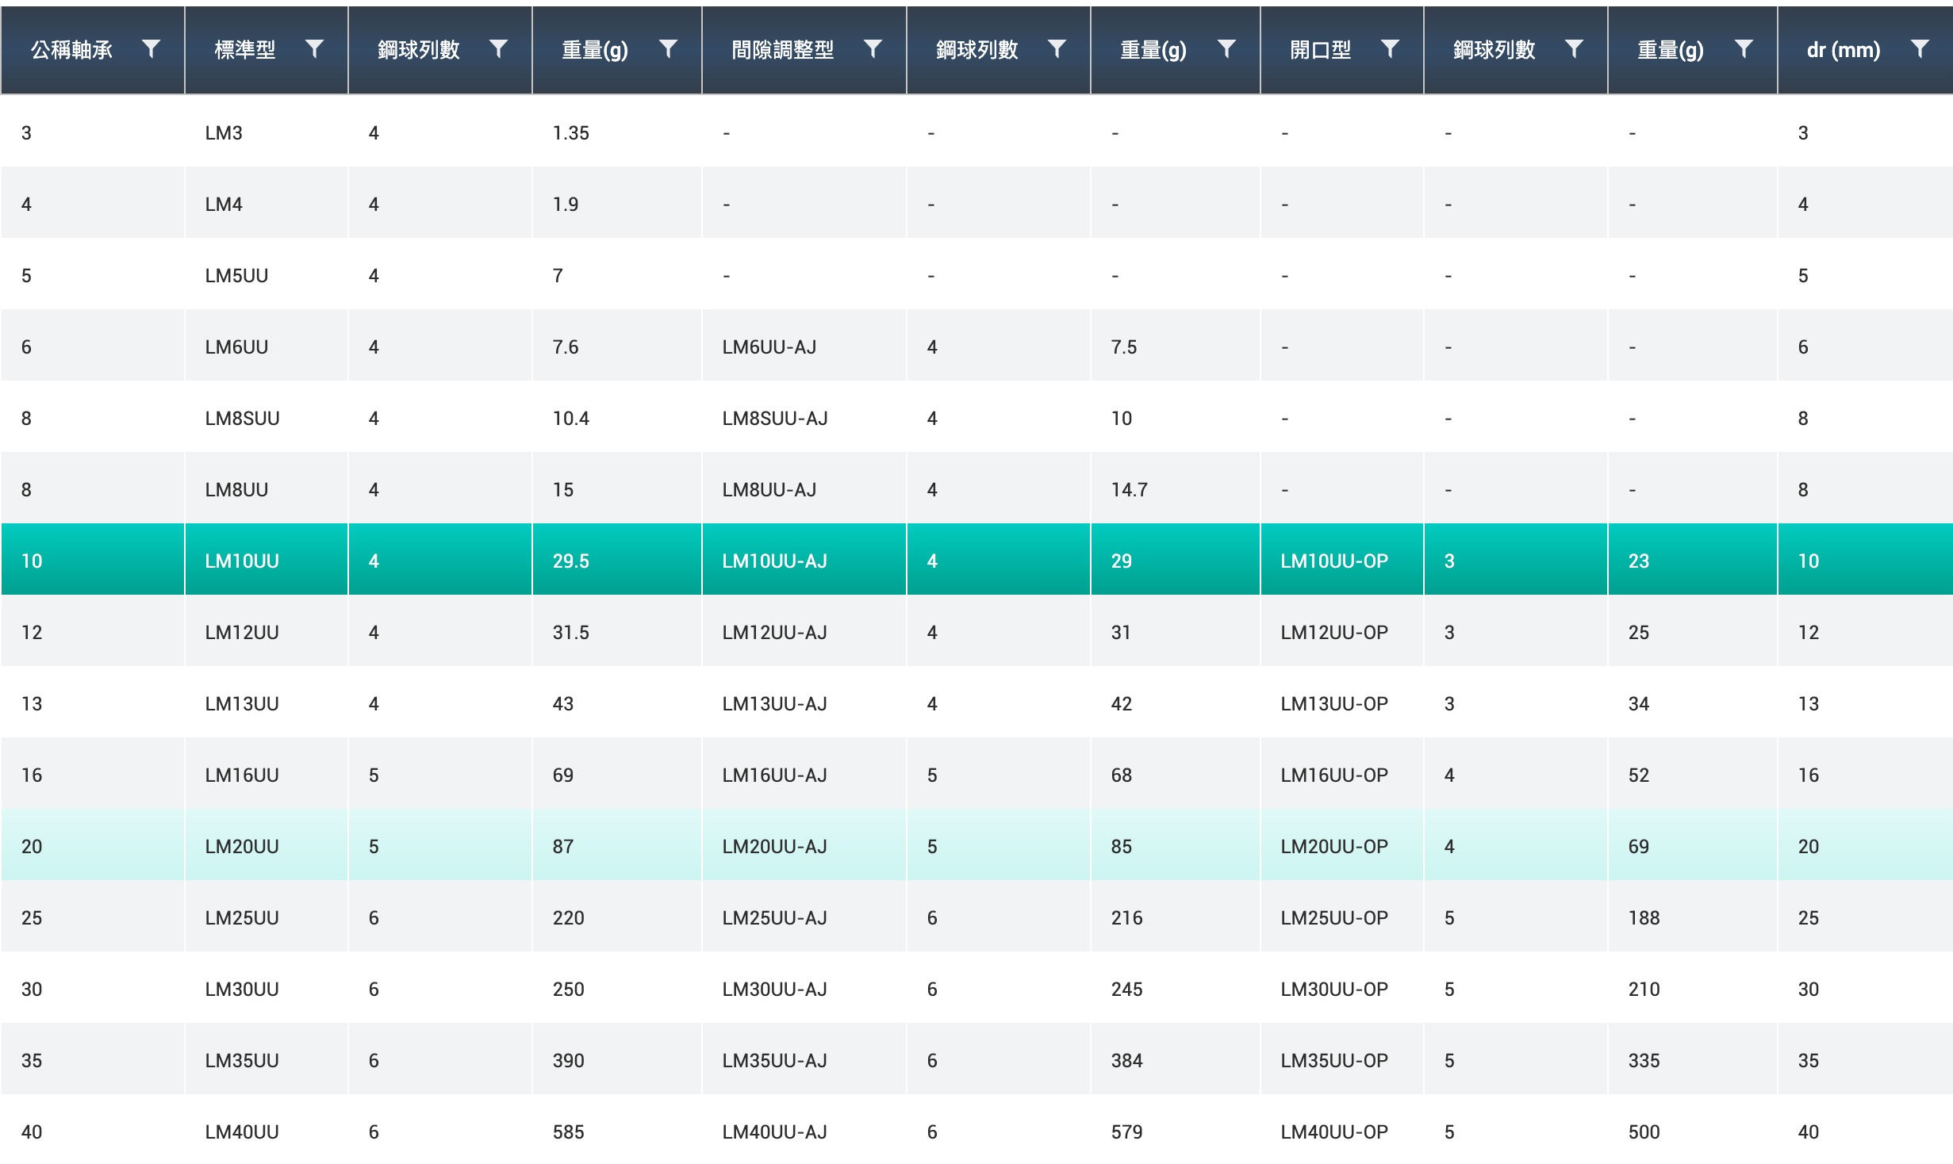Open filter on middle 重量(g) column
This screenshot has width=1953, height=1164.
click(1226, 49)
